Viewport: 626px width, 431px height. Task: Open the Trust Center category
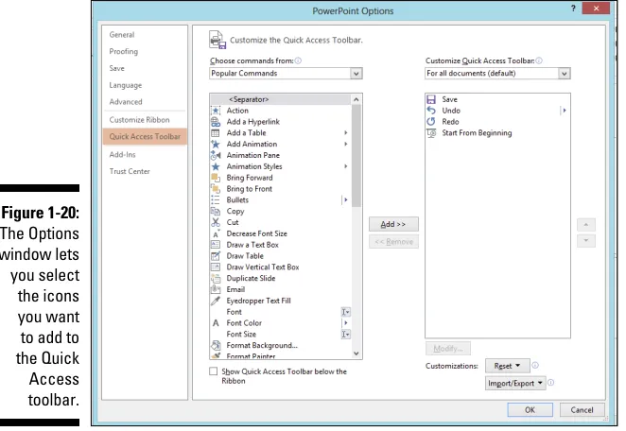(x=130, y=171)
